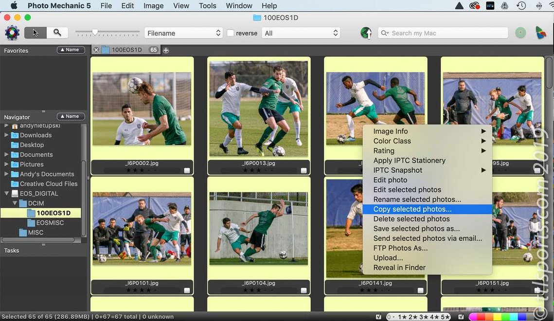Click the EOS_DIGITAL drive icon in the Navigator
The height and width of the screenshot is (321, 554).
pos(15,194)
